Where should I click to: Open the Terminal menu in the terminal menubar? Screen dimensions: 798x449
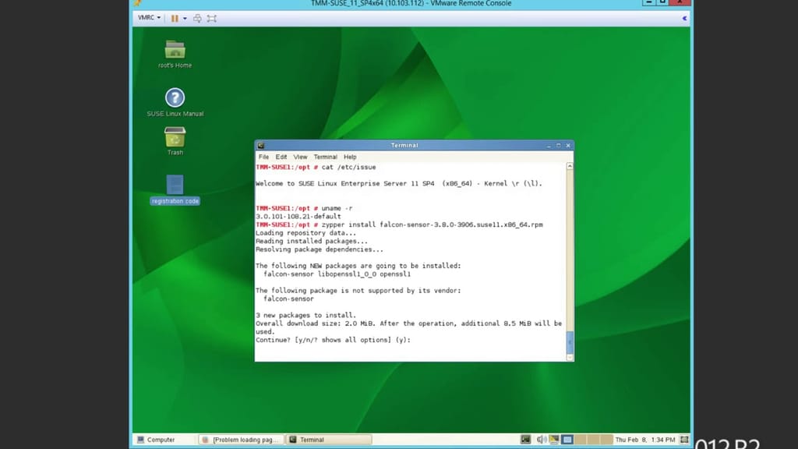coord(326,157)
